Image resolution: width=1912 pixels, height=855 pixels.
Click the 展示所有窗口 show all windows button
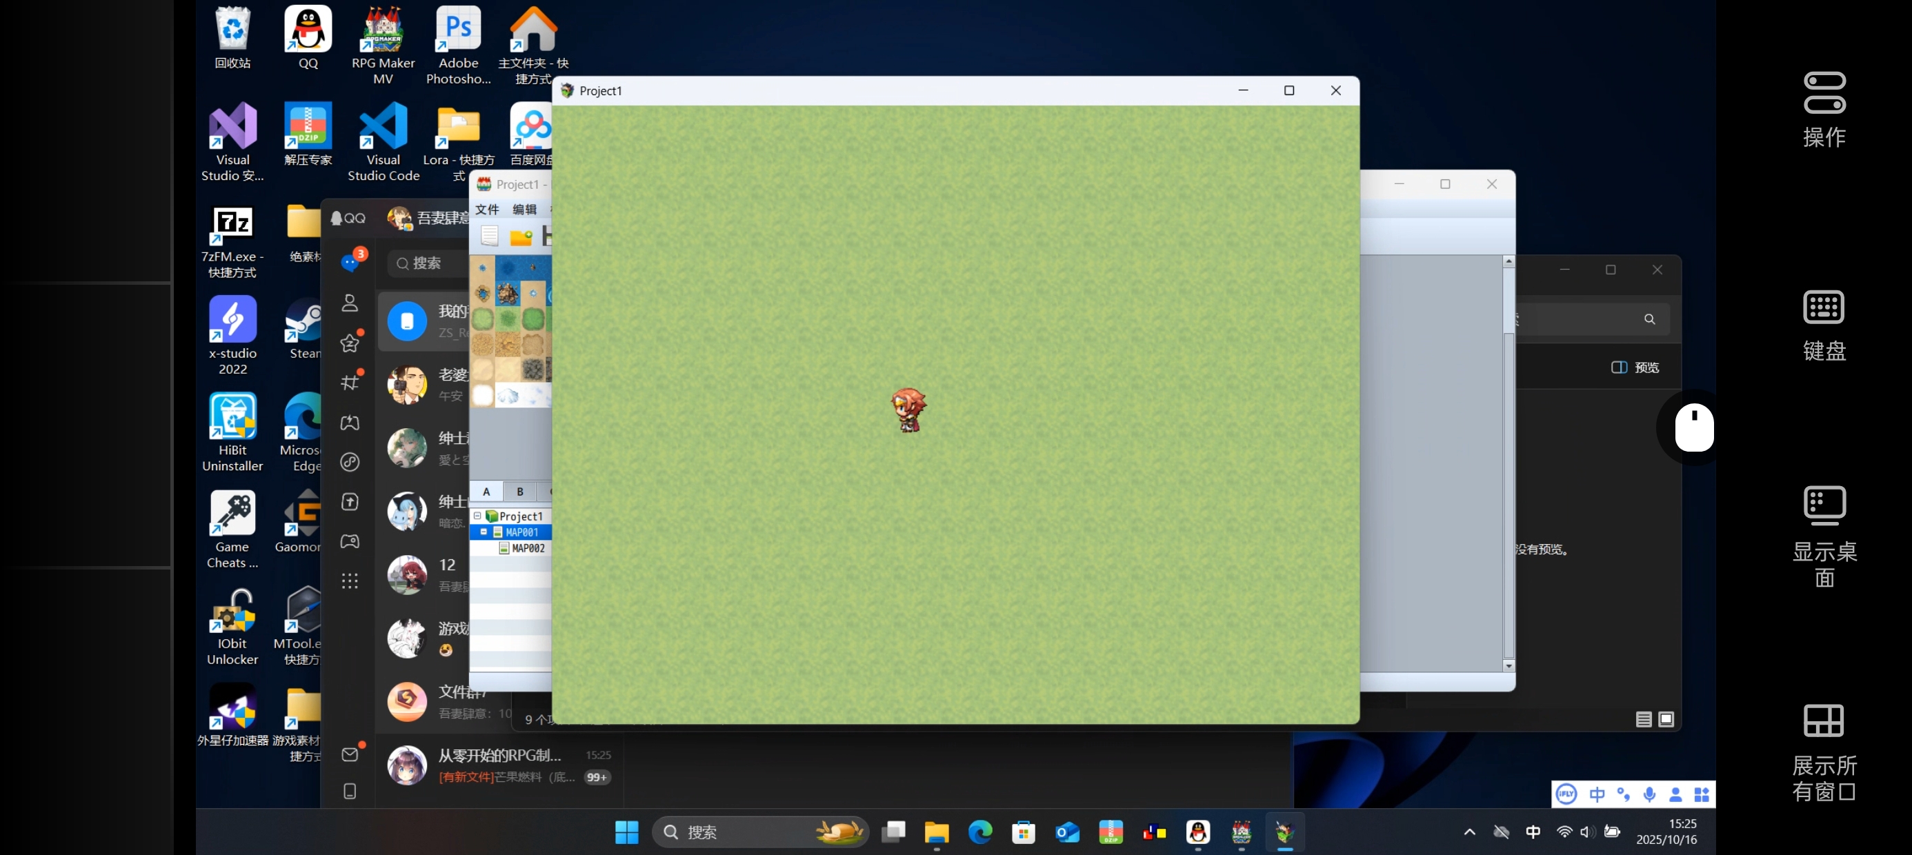[x=1824, y=752]
